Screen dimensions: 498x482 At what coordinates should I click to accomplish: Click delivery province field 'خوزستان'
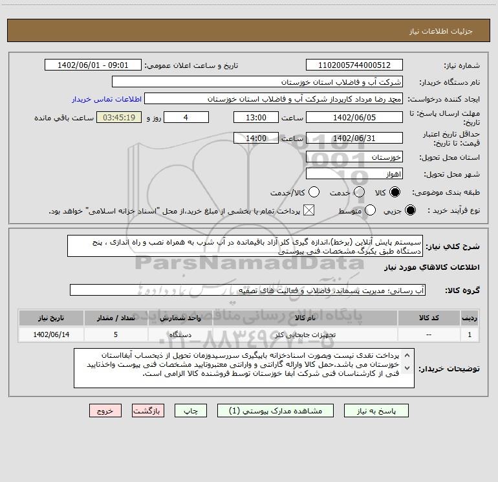(354, 157)
